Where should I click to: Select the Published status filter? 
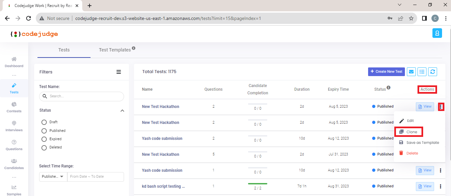pos(43,131)
